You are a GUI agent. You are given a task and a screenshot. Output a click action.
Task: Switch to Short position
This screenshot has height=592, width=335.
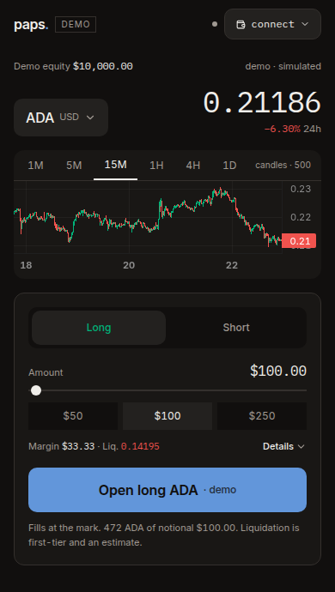pyautogui.click(x=236, y=328)
